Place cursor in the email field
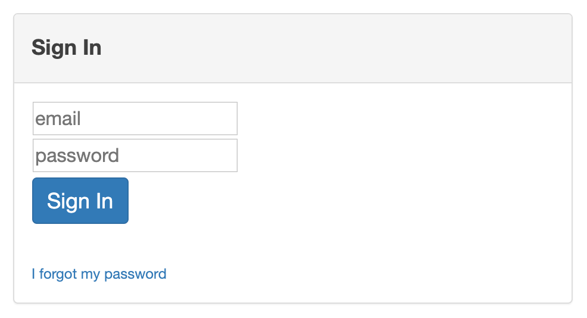587x318 pixels. pos(135,119)
